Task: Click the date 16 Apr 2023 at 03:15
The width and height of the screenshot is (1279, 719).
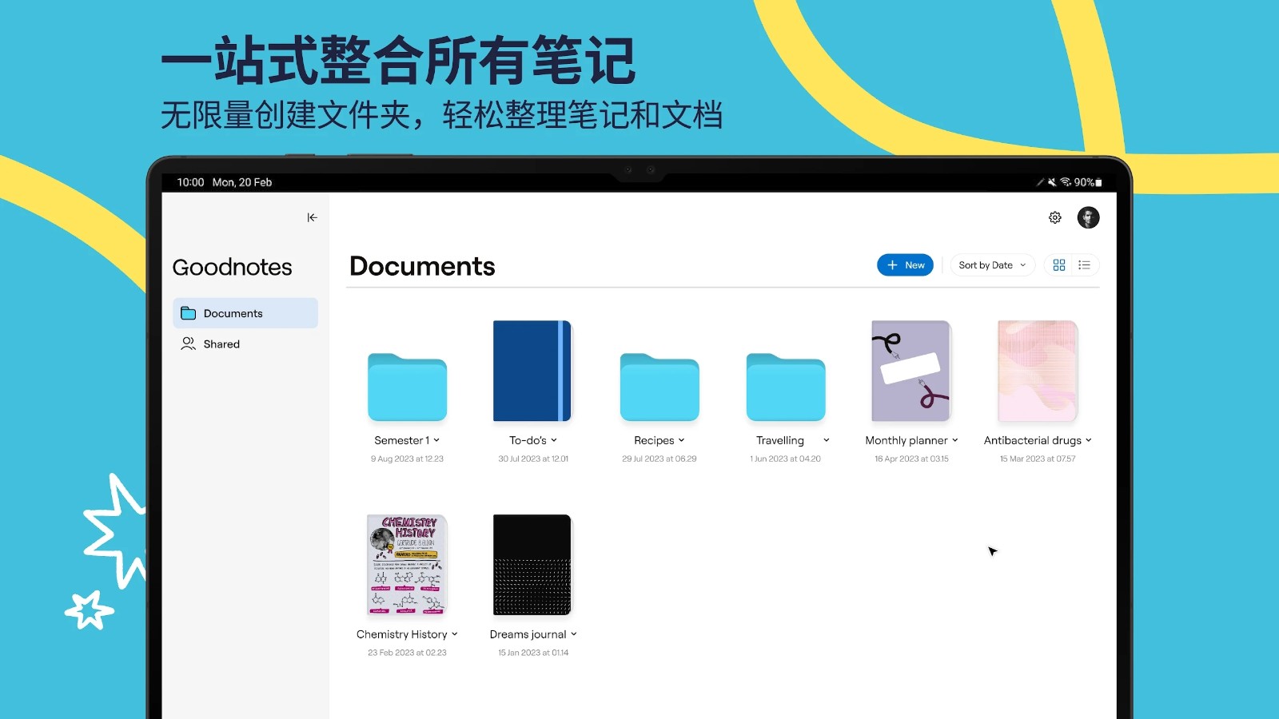Action: [x=911, y=459]
